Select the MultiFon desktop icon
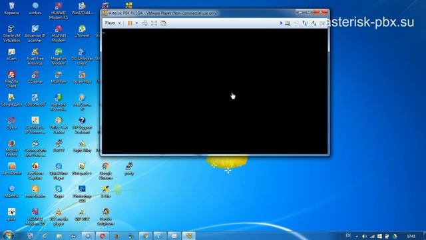 pos(59,77)
